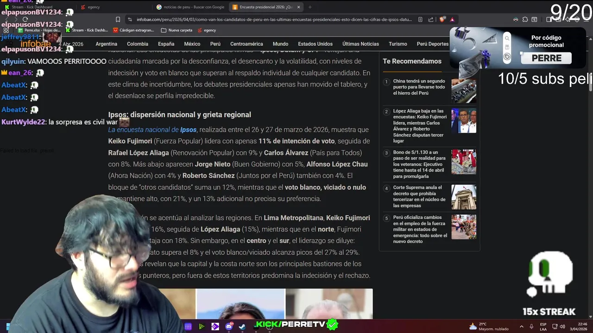Open the network icon in the tray
The image size is (593, 333).
[x=556, y=327]
